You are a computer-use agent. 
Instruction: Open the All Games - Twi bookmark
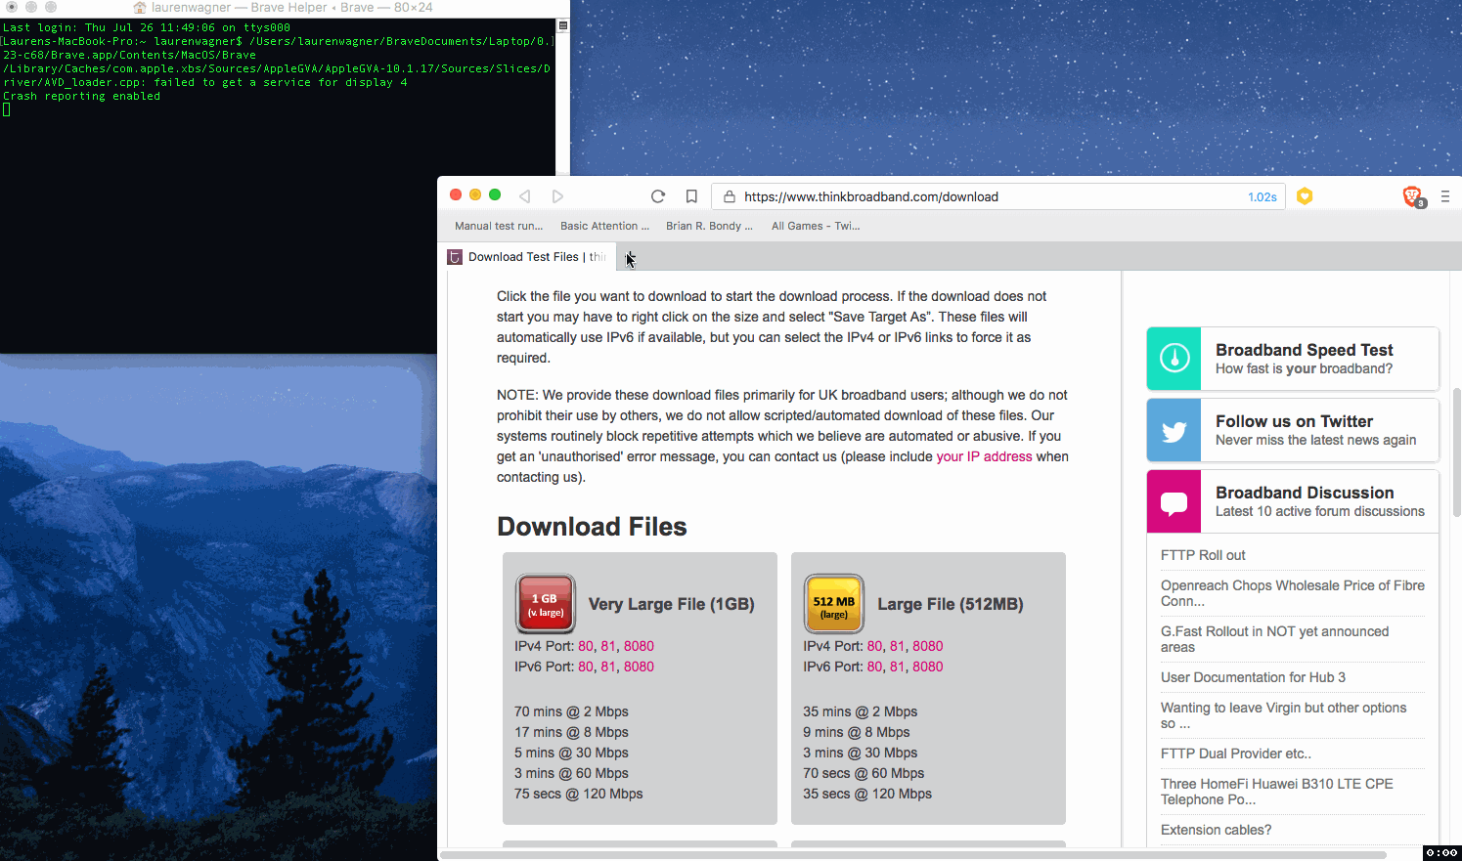816,226
